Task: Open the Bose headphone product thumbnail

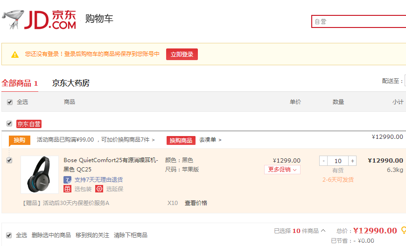Action: coord(40,175)
